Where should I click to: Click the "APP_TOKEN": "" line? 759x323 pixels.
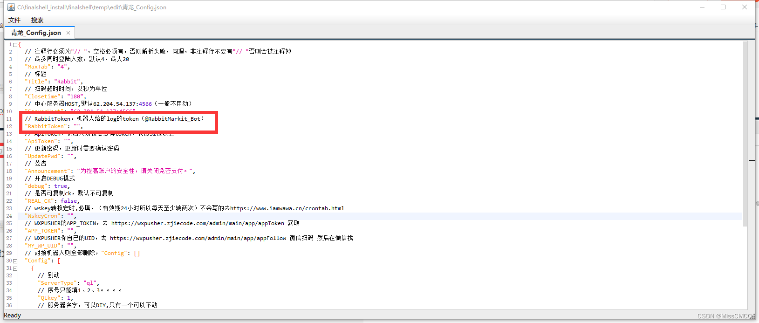[x=50, y=231]
